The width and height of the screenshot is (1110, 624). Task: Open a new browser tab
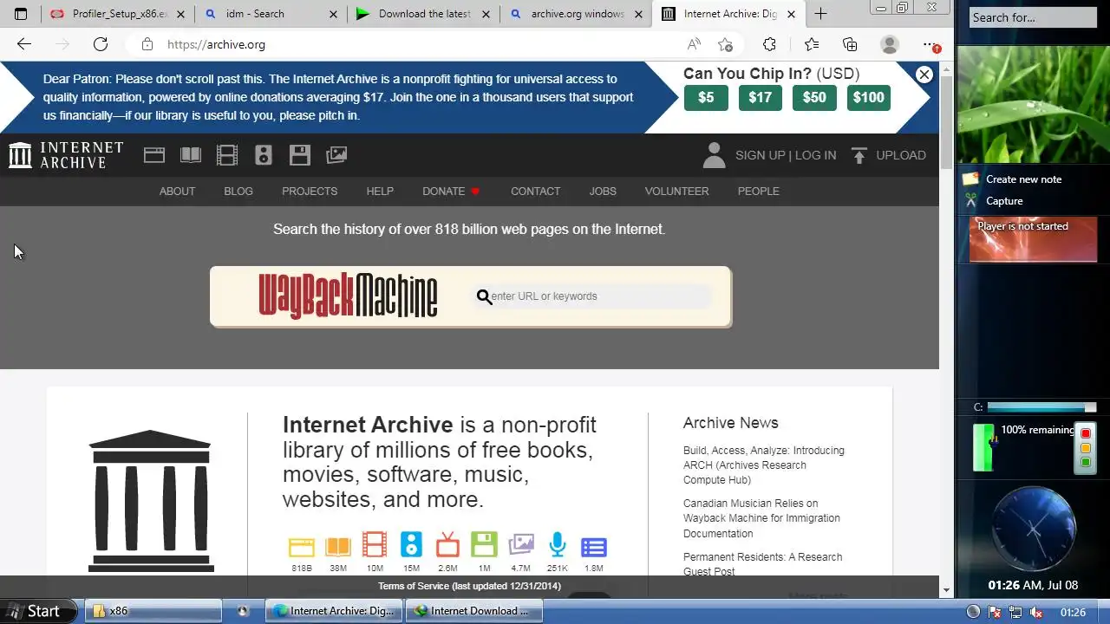820,14
